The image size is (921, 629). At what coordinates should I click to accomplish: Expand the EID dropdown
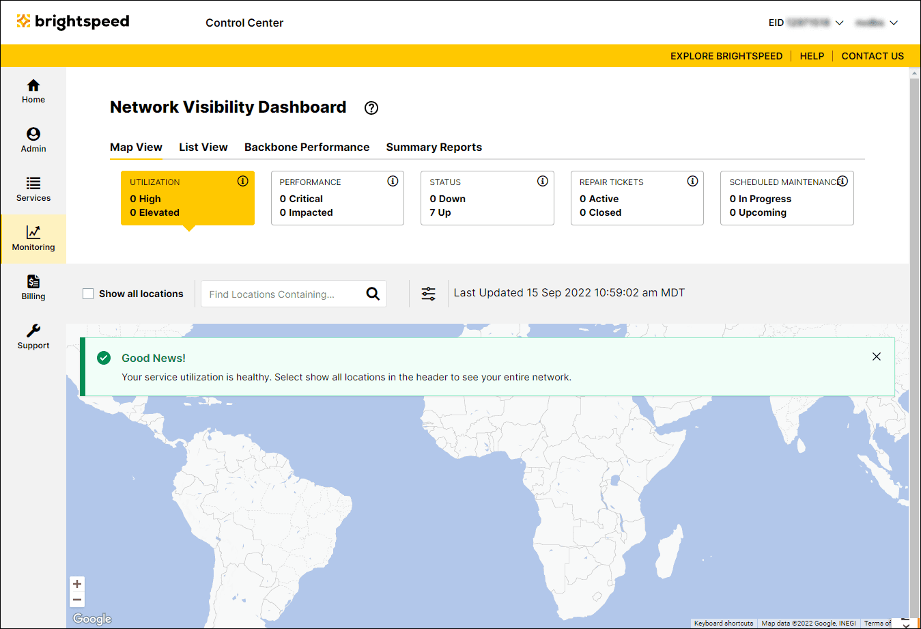(x=839, y=22)
